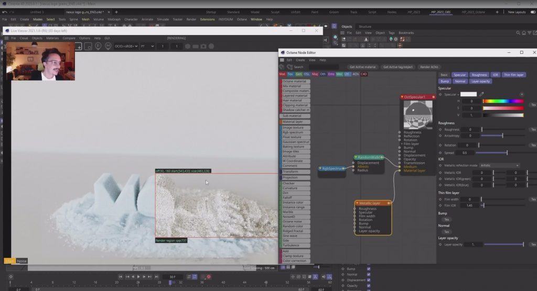Click the OctSpecular1 material preview thumbnail
The image size is (537, 291).
(417, 115)
